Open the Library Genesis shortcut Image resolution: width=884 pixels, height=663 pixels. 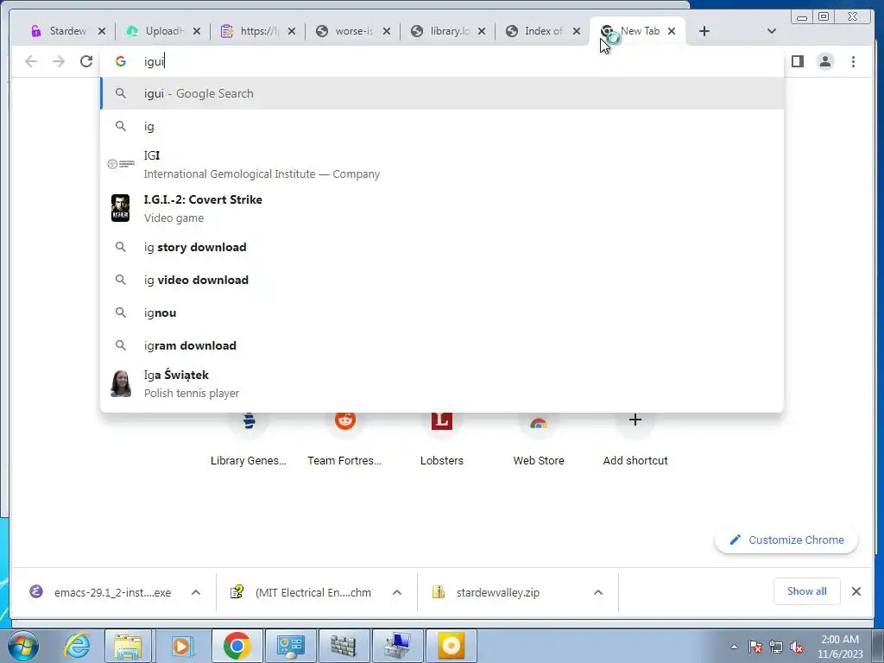pyautogui.click(x=249, y=439)
